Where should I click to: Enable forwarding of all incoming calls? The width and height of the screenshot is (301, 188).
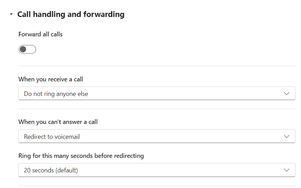point(27,50)
